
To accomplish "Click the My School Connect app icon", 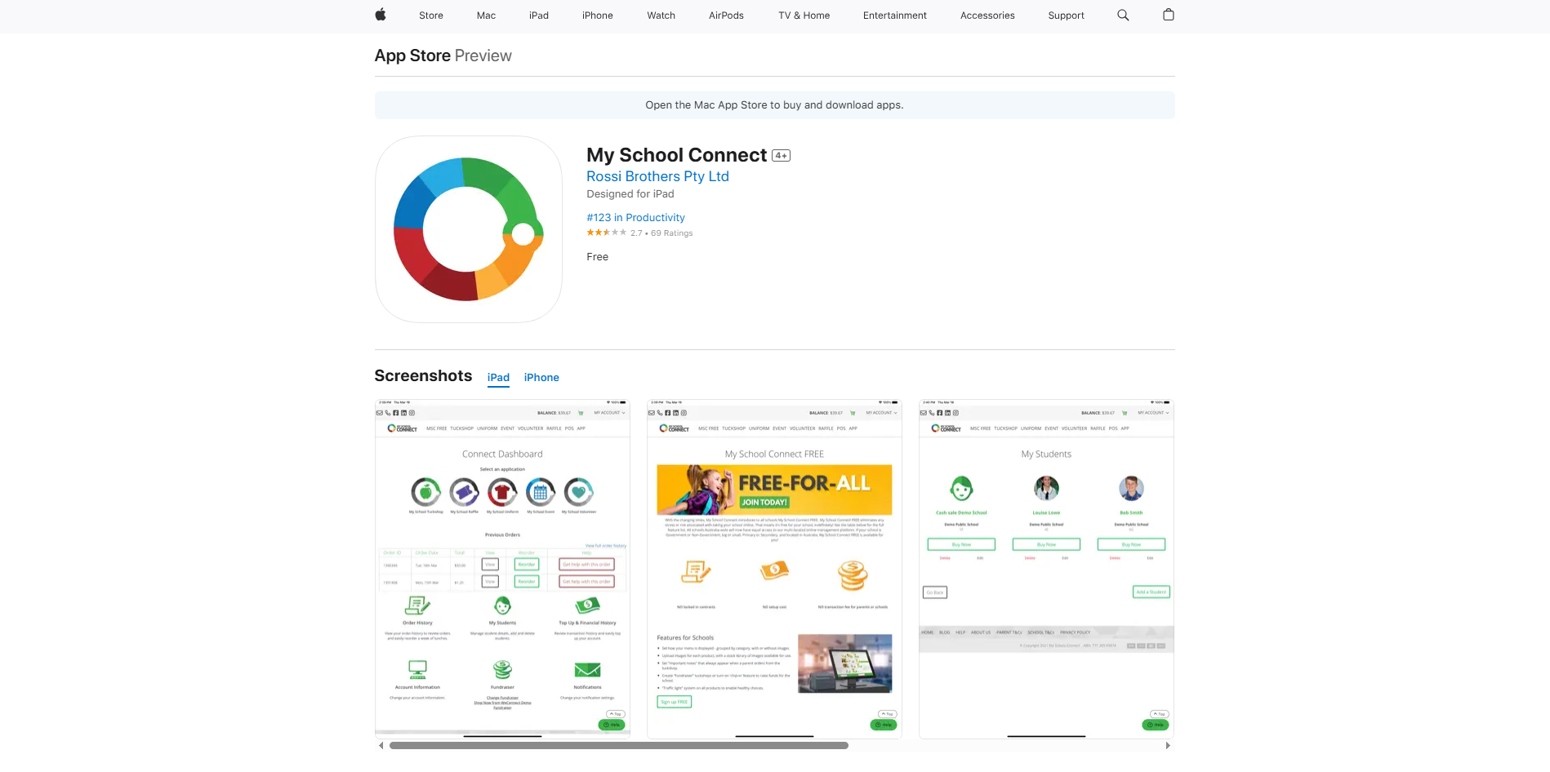I will (469, 229).
